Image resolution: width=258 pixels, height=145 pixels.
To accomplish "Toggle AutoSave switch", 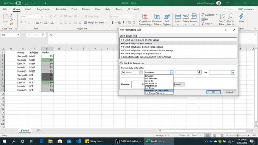I will 19,3.
